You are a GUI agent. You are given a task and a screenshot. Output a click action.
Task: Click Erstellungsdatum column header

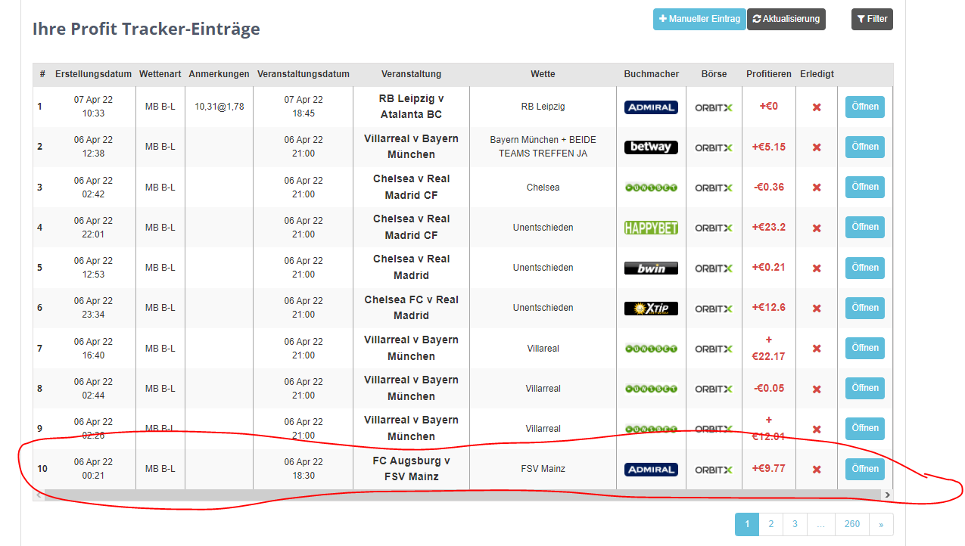point(93,74)
